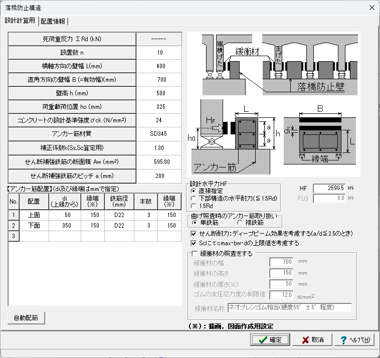The height and width of the screenshot is (358, 380).
Task: Toggle deep beam effect checkbox for せん断耐力
Action: [195, 233]
